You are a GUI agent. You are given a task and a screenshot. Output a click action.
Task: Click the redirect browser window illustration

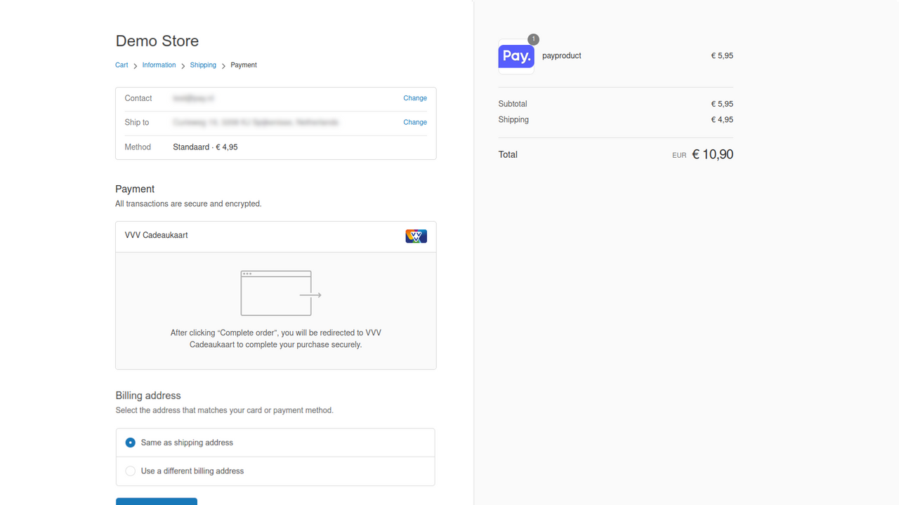[281, 293]
